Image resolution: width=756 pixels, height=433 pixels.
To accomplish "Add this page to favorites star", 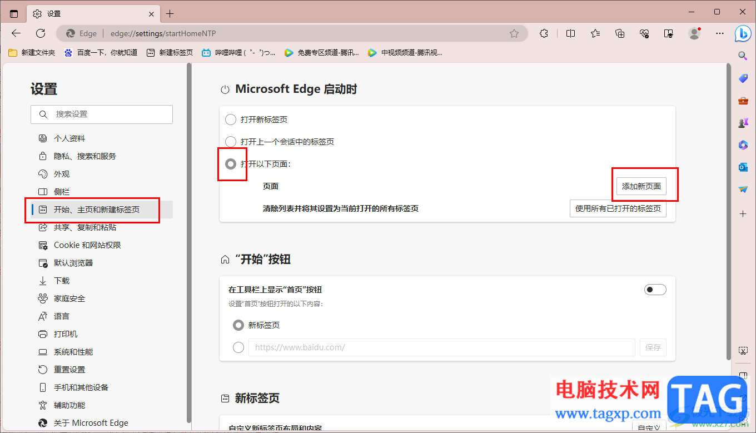I will pos(514,33).
